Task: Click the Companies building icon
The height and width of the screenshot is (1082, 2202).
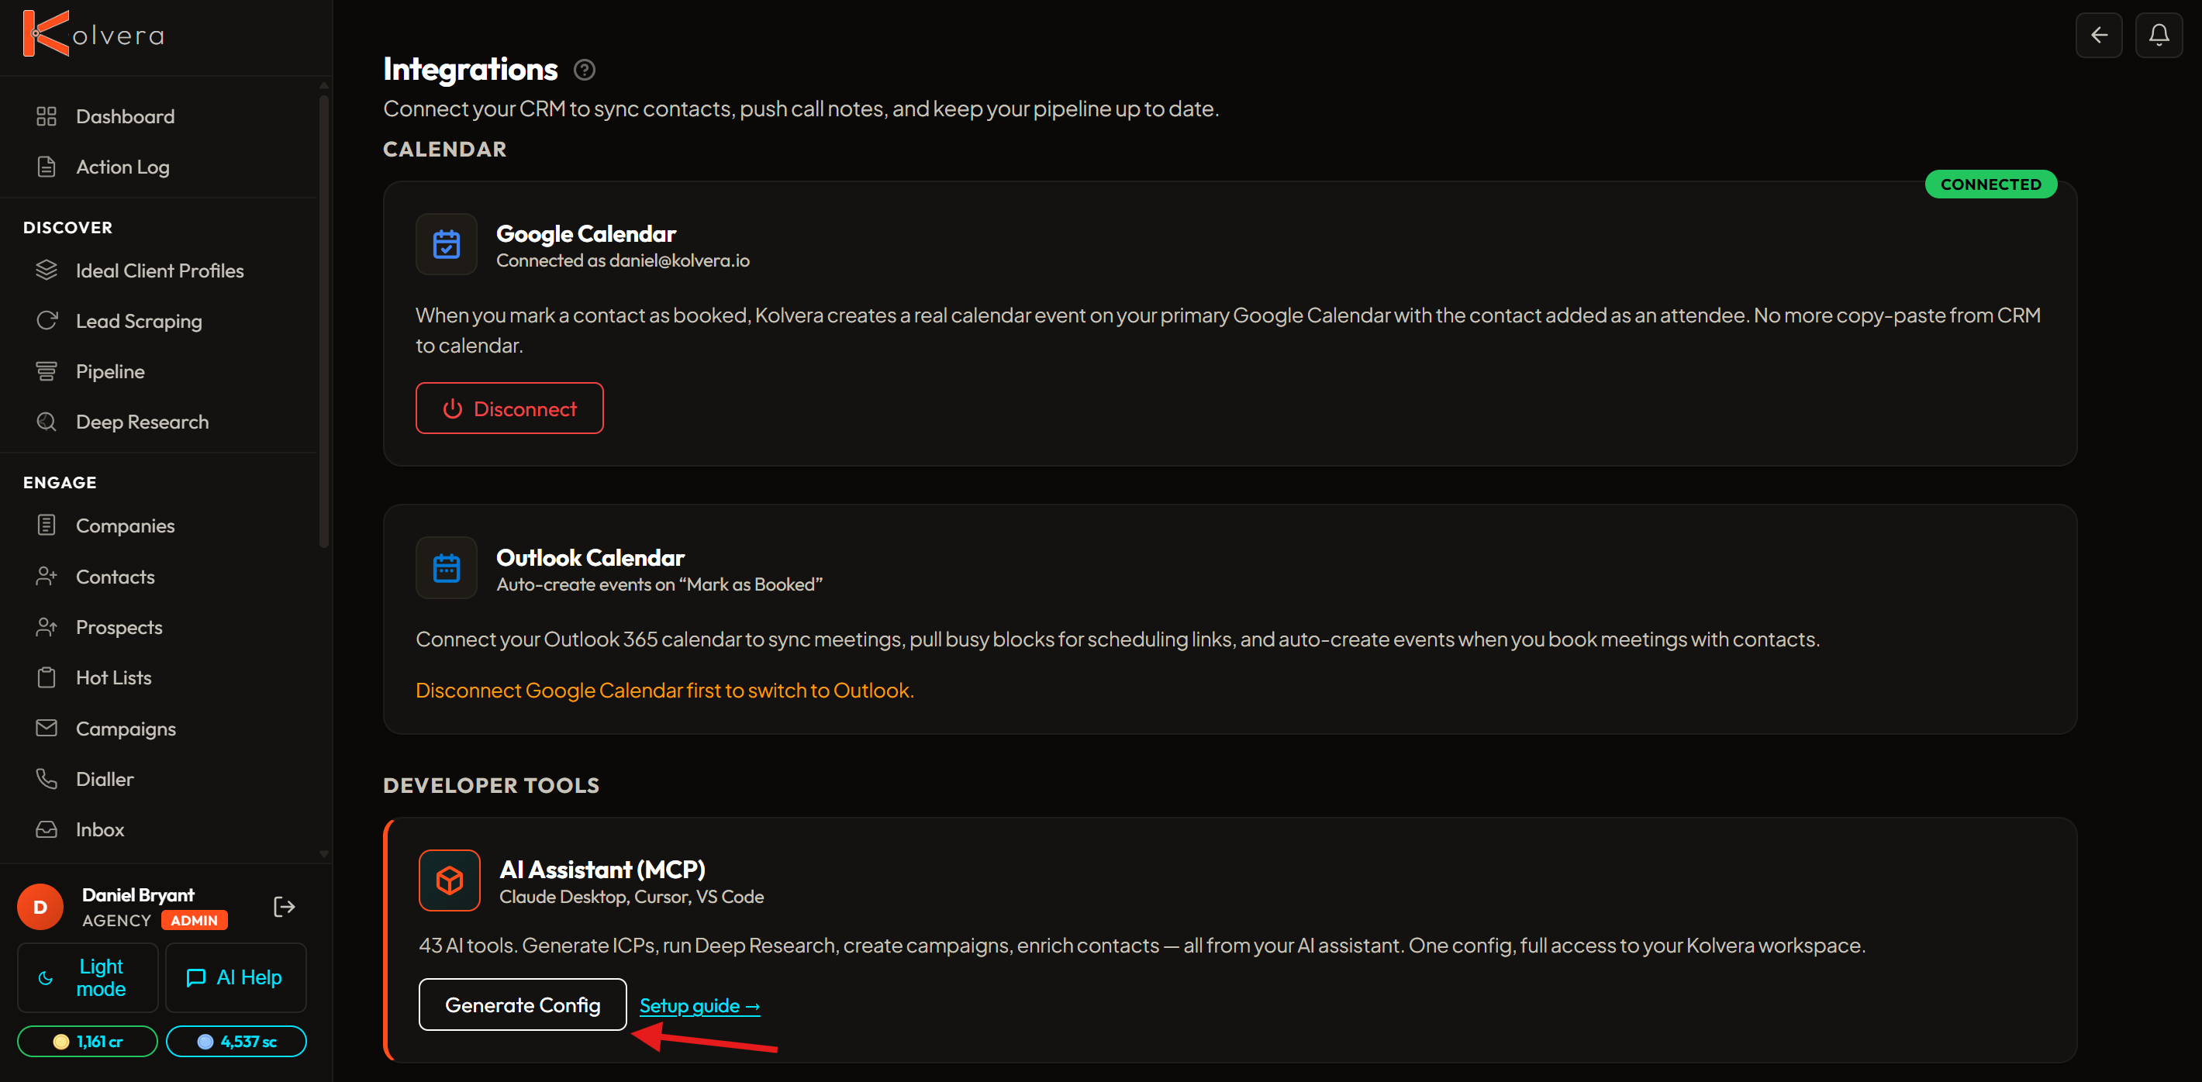Action: pos(47,525)
